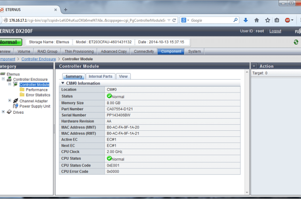
Task: Click the Error Statistics folder icon
Action: click(22, 94)
